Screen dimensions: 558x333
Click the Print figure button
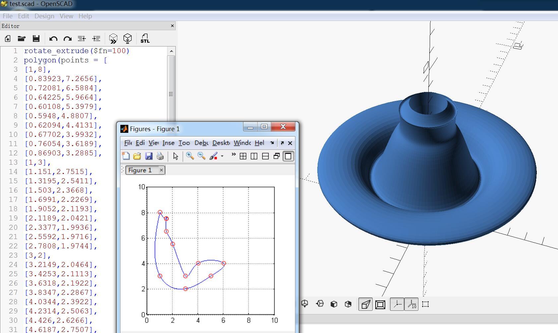[160, 156]
